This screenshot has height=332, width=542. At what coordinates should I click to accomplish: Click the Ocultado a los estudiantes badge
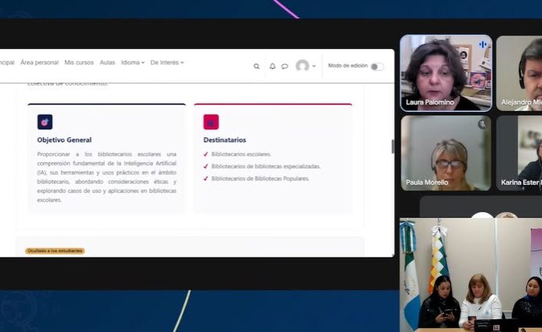[55, 251]
